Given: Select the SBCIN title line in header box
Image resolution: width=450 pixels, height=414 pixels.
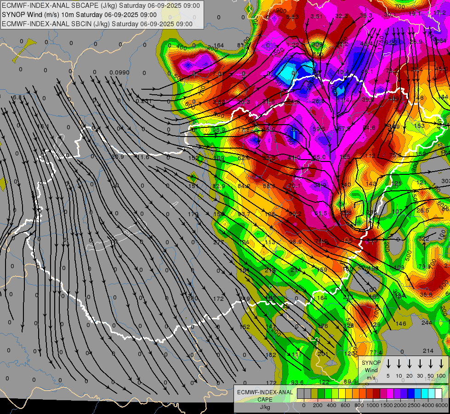Looking at the screenshot, I should tap(97, 24).
